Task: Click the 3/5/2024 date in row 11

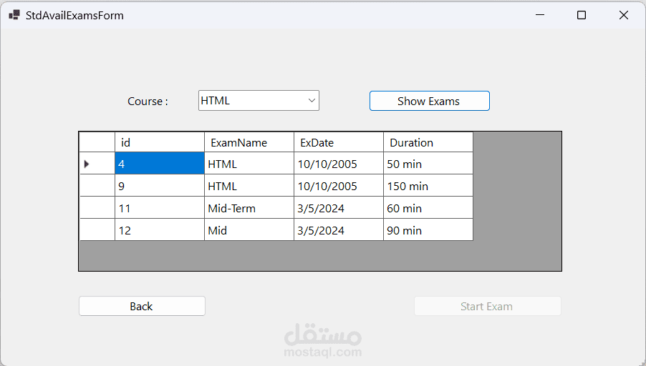Action: tap(339, 208)
